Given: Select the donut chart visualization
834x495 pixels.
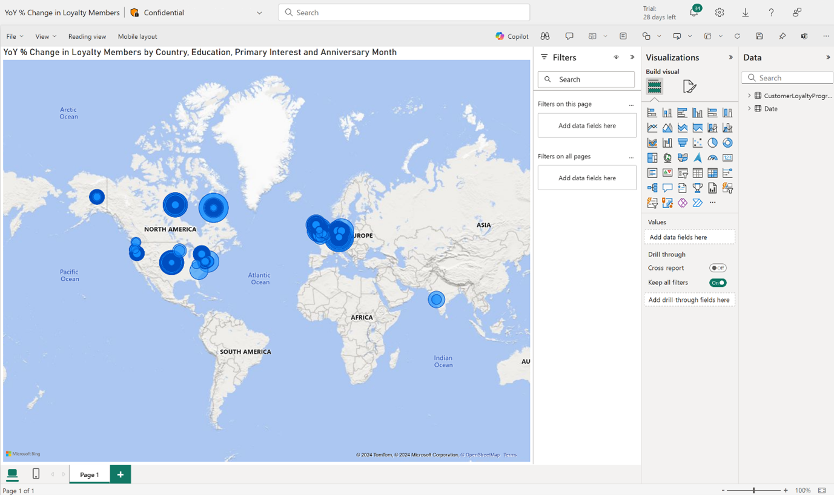Looking at the screenshot, I should point(727,143).
